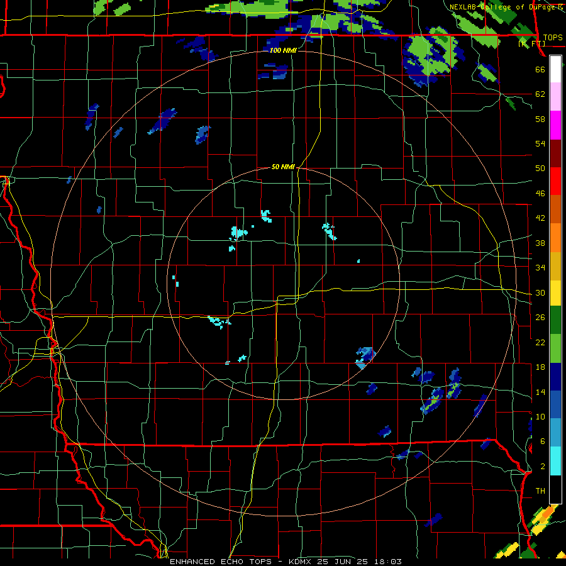The image size is (566, 566).
Task: Select the legend value 18
Action: click(540, 367)
